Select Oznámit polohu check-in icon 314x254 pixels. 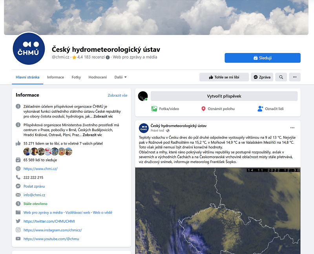pyautogui.click(x=204, y=108)
